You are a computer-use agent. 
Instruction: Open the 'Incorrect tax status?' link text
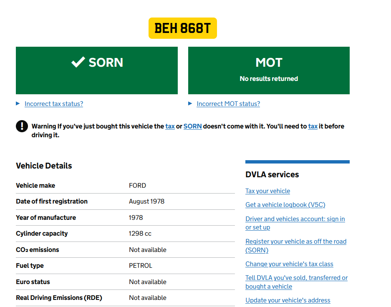(x=54, y=104)
